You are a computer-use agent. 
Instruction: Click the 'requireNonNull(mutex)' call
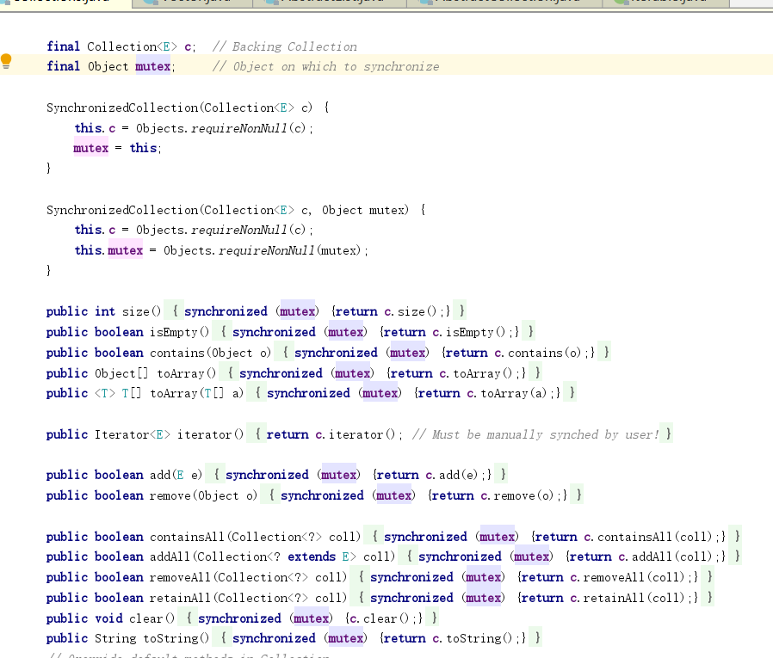click(290, 250)
